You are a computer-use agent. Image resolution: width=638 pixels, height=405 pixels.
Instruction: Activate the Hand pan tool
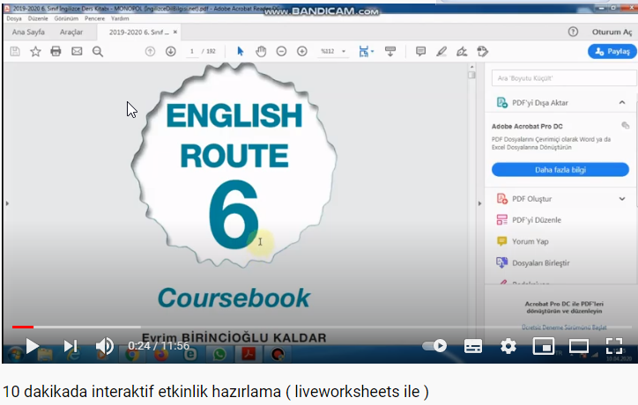point(261,51)
